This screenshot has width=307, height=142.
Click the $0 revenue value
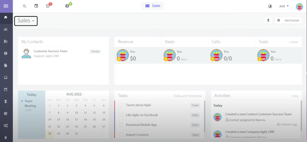tap(133, 58)
